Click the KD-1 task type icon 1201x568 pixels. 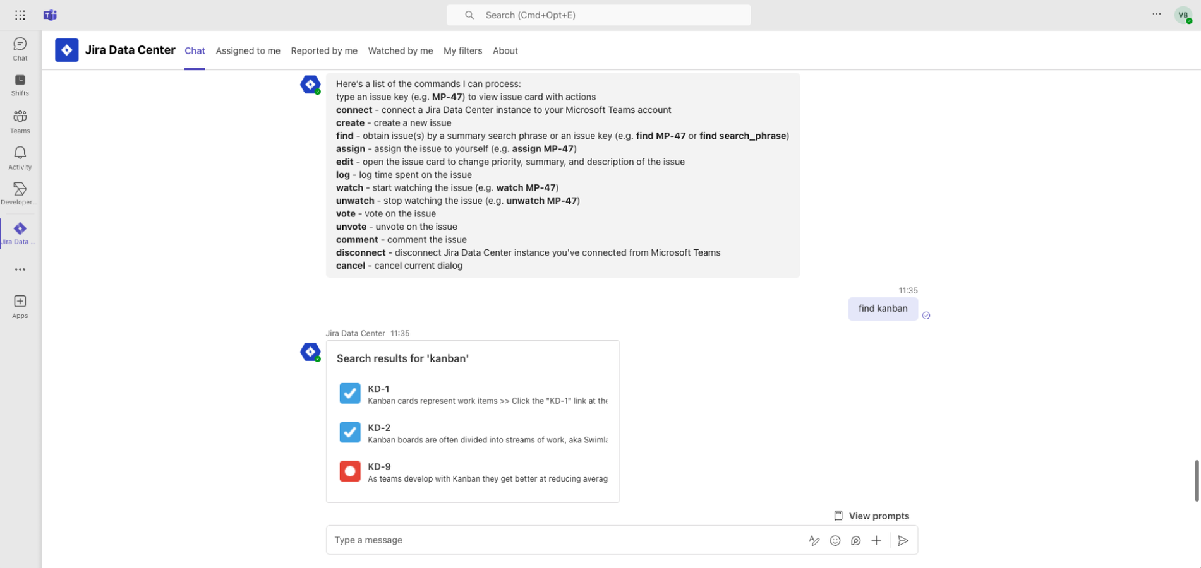(x=350, y=393)
